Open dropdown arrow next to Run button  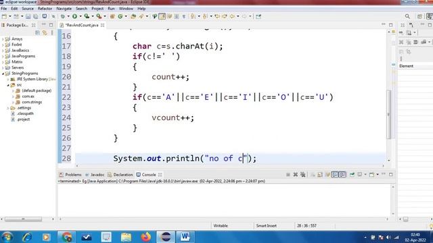pyautogui.click(x=81, y=16)
